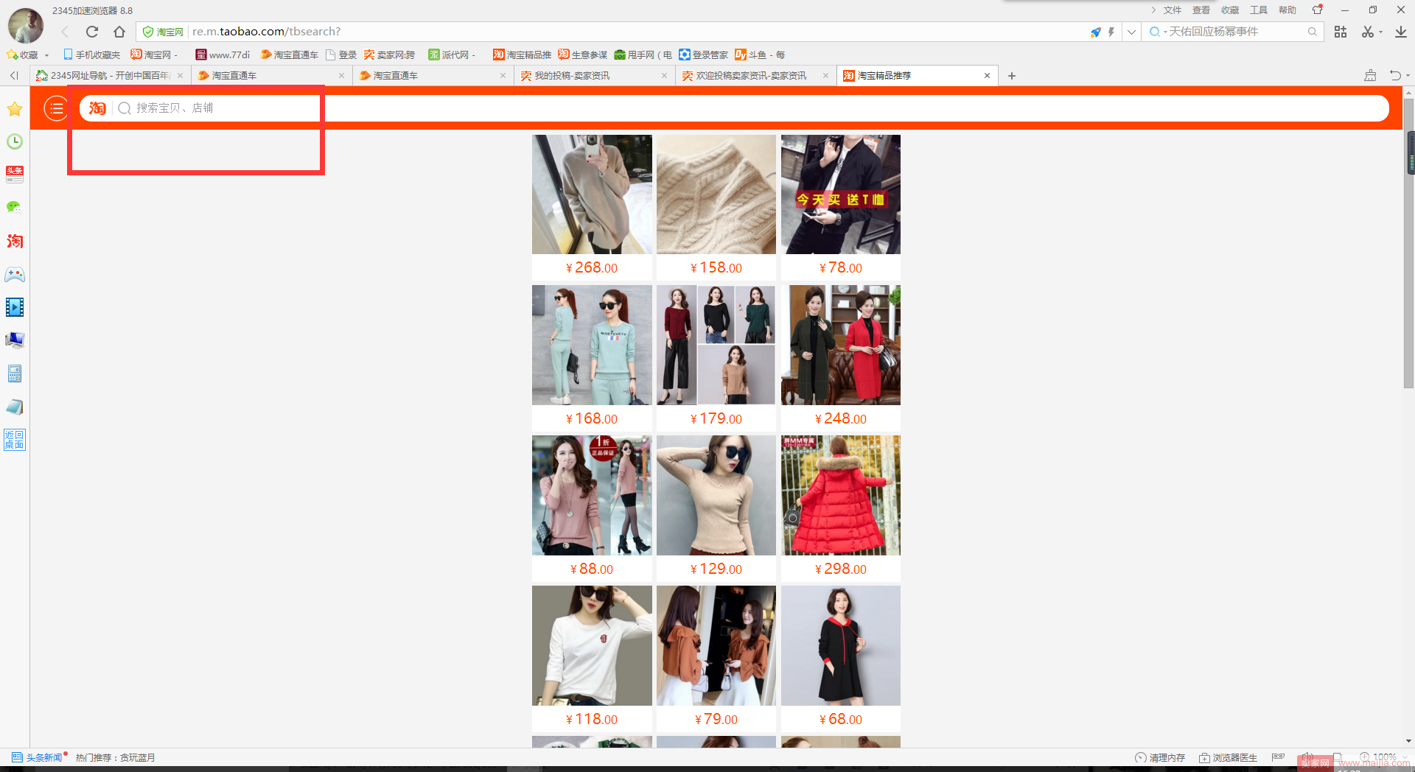
Task: Click the return to desktop sidebar button
Action: (x=15, y=440)
